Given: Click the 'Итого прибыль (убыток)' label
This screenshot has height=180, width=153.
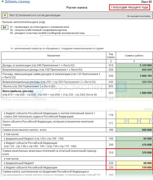Looking at the screenshot, I should pos(18,91).
